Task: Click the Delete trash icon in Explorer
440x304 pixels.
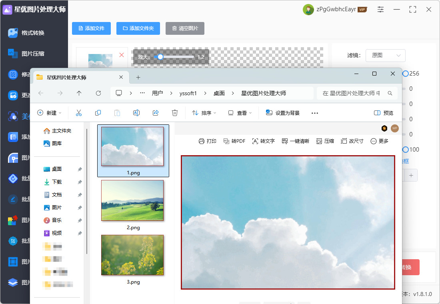Action: [x=174, y=113]
